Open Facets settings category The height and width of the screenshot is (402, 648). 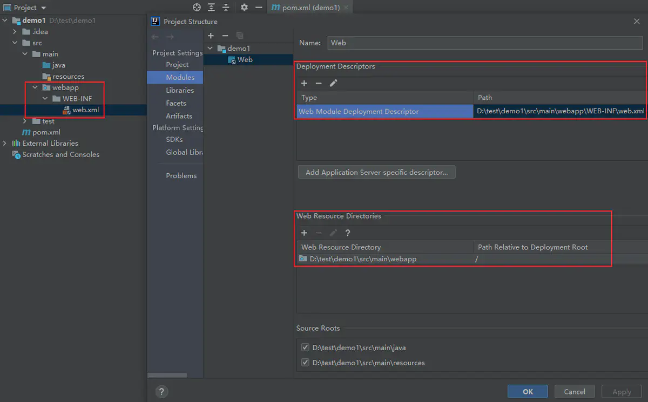176,103
